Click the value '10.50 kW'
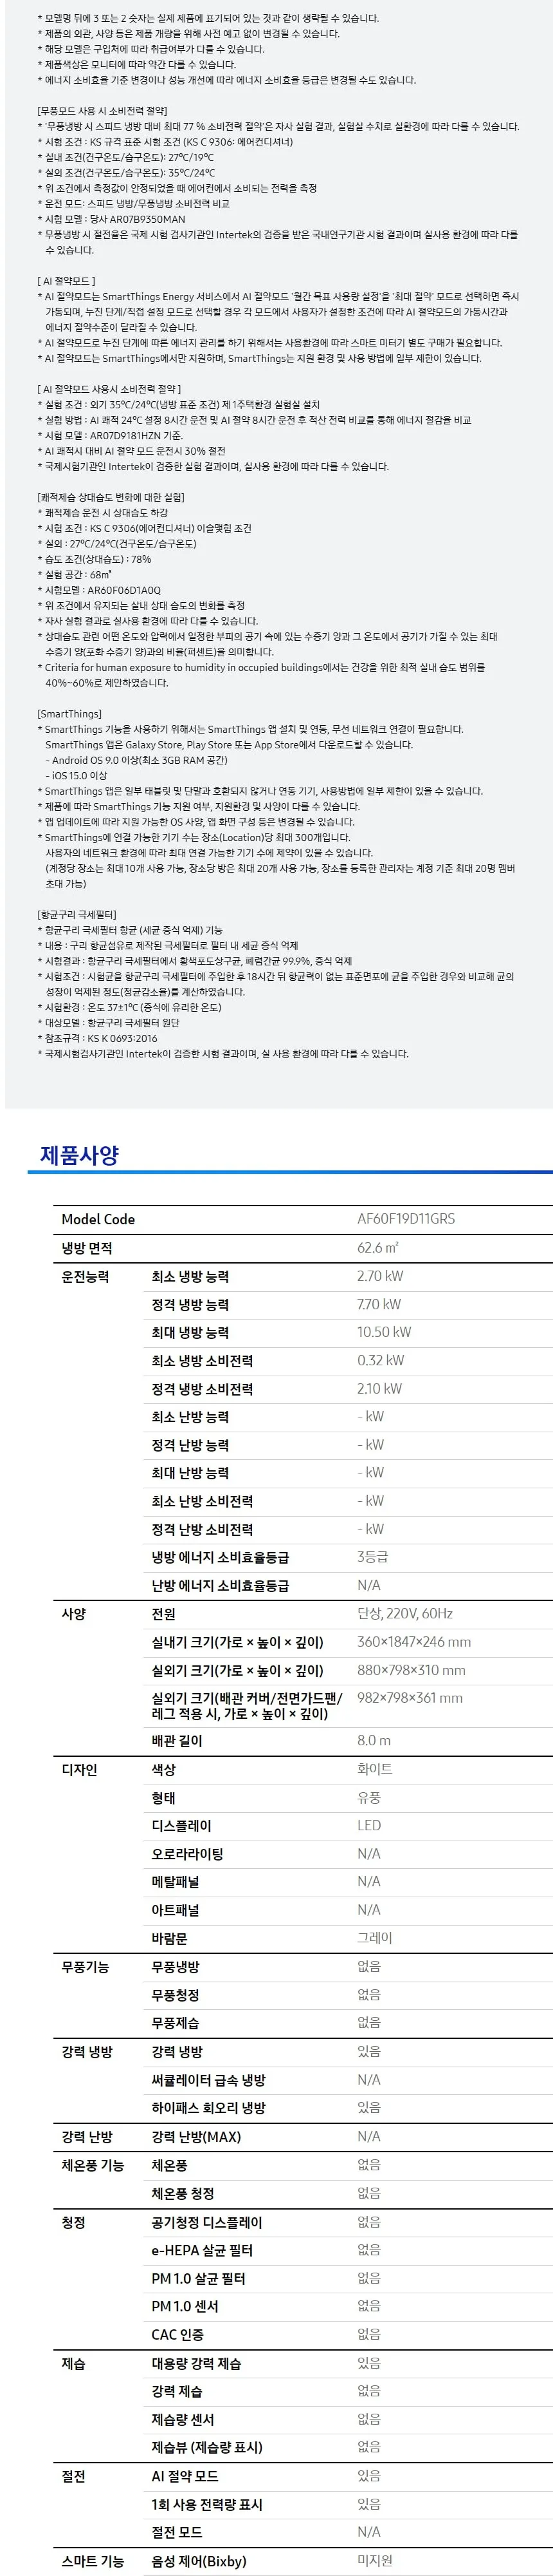This screenshot has height=2576, width=553. pyautogui.click(x=385, y=1332)
